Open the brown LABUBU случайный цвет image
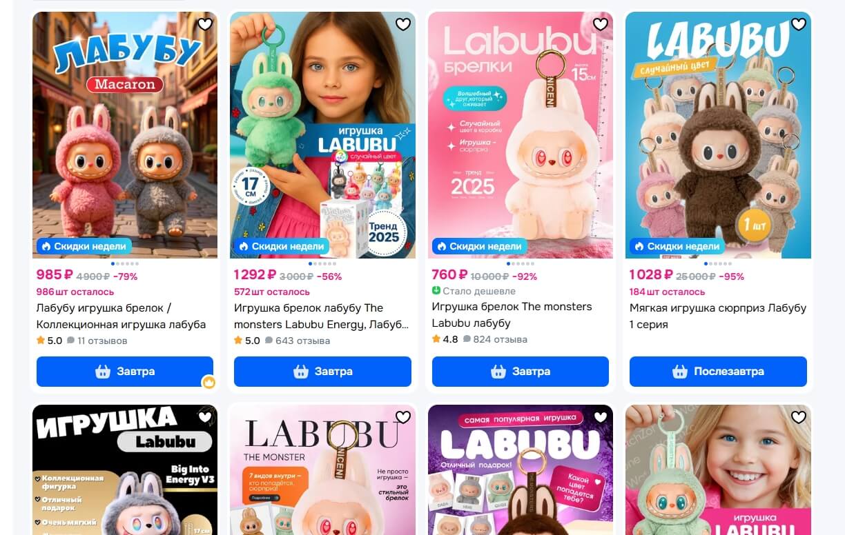 [x=718, y=135]
